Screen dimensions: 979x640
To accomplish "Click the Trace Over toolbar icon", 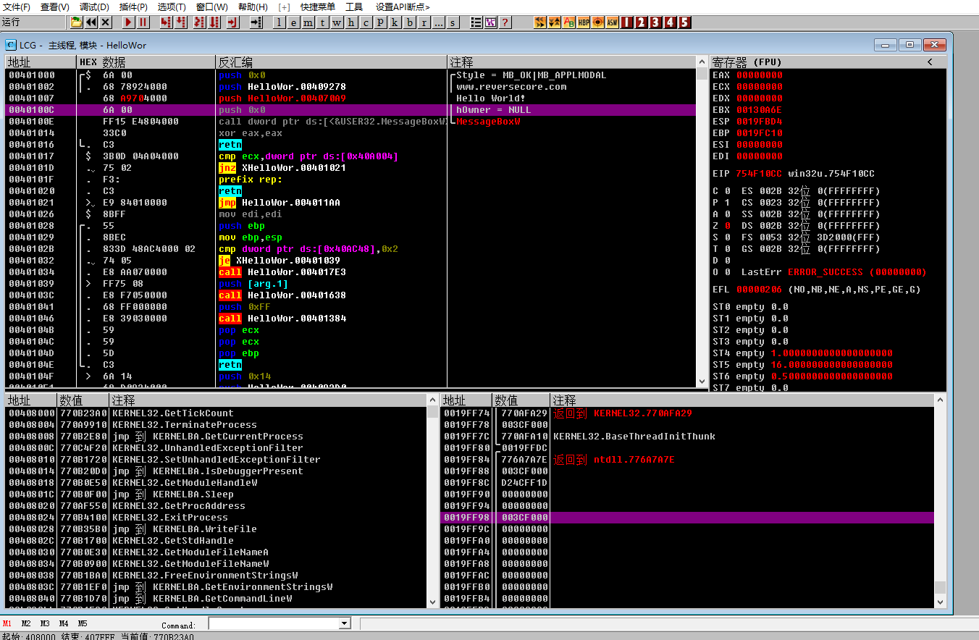I will (x=214, y=22).
